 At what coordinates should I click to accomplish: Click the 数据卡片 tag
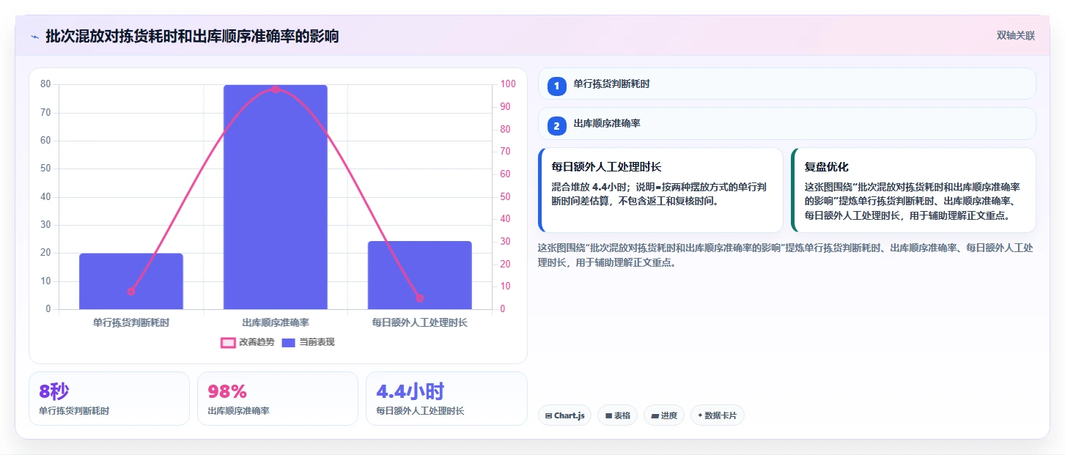click(718, 415)
